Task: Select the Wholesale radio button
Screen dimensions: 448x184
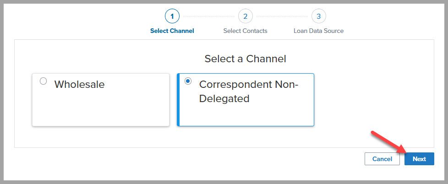Action: 43,81
